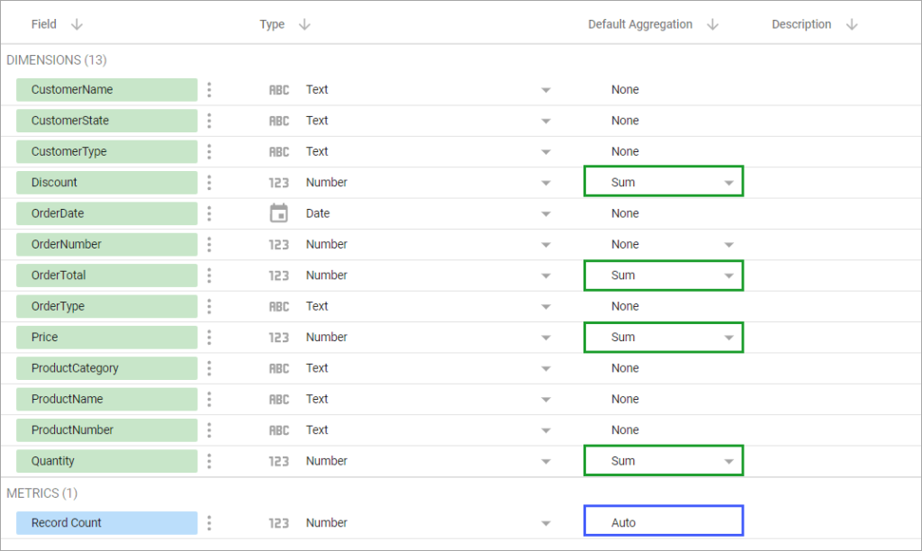This screenshot has height=551, width=922.
Task: Open the Type dropdown for OrderTotal
Action: pyautogui.click(x=546, y=275)
